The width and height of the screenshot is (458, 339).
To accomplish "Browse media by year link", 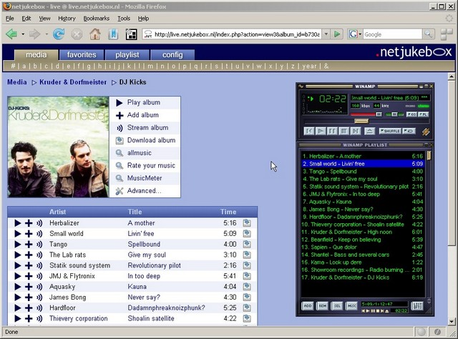I will pos(310,67).
